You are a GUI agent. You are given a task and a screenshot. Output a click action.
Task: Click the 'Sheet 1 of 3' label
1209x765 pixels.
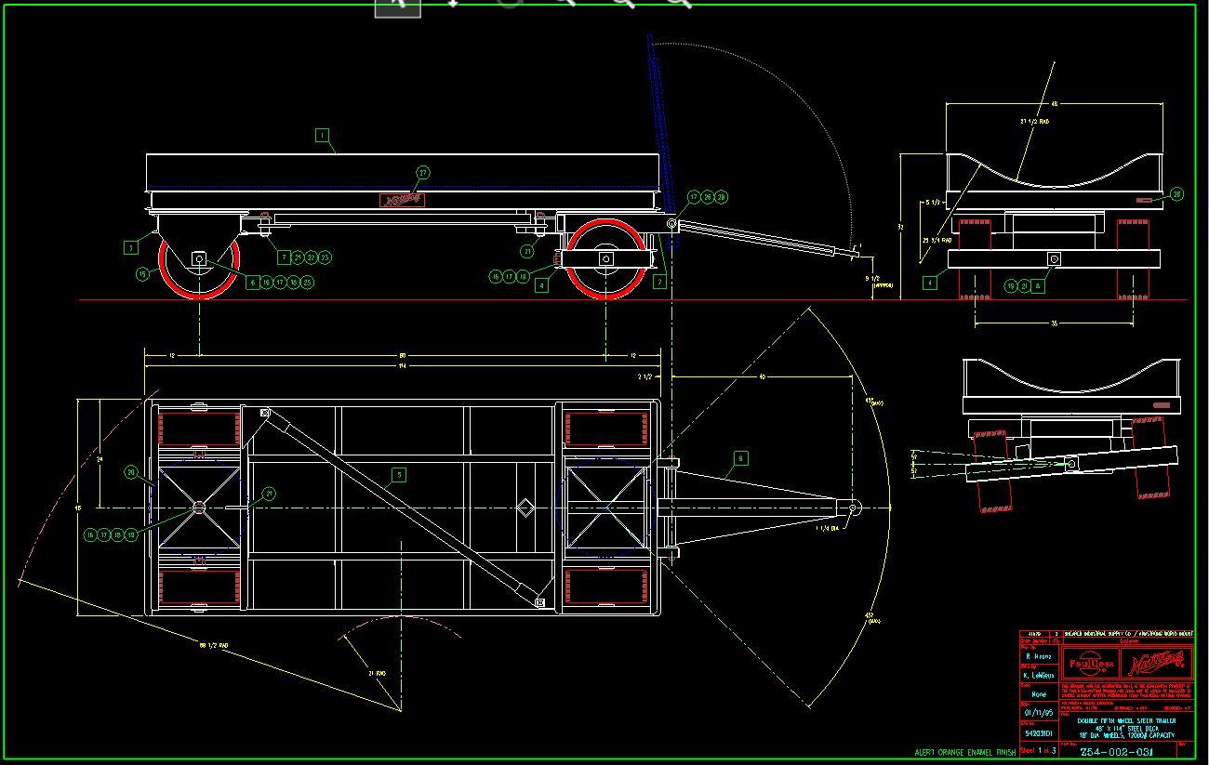(1039, 750)
